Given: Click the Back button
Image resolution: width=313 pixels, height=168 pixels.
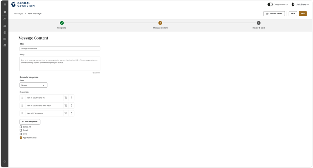Looking at the screenshot, I should click(x=292, y=13).
